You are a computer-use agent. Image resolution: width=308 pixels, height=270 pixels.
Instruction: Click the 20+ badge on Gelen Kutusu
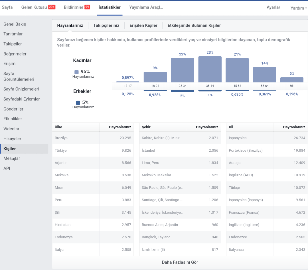52,7
